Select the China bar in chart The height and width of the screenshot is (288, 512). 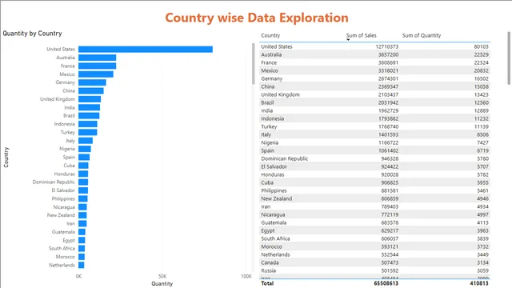point(90,90)
